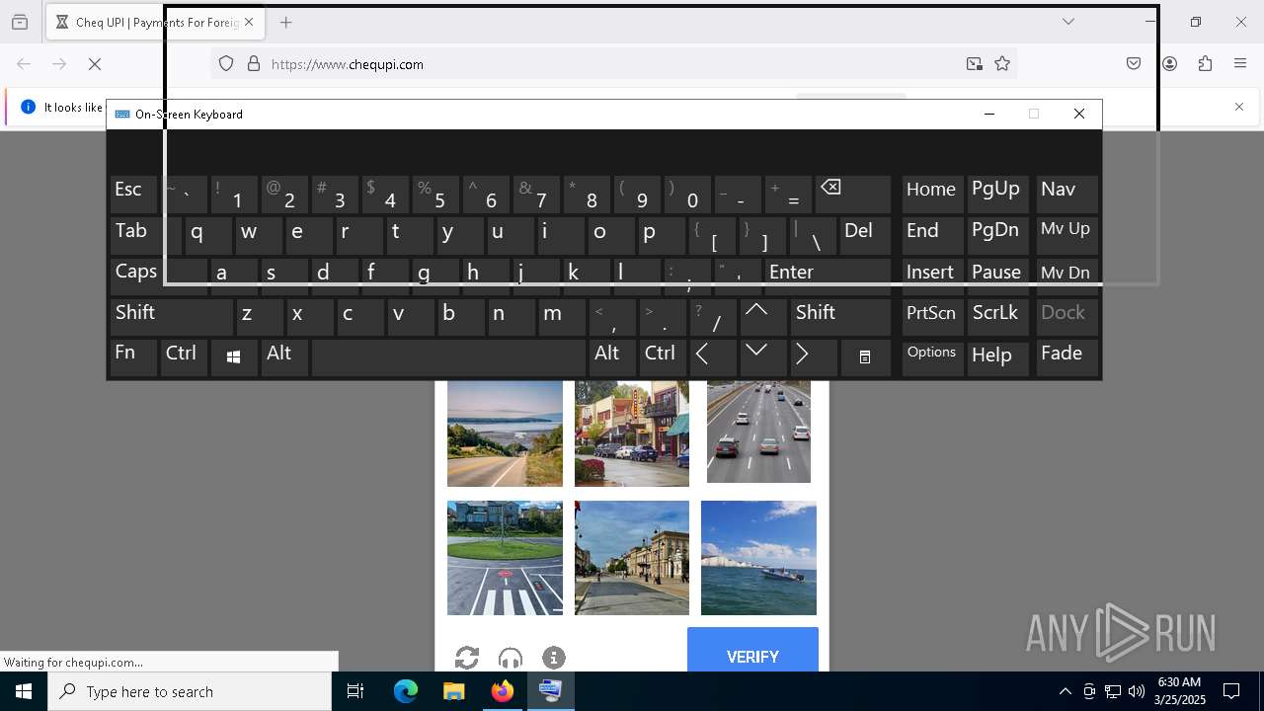Click the Mv Up key
The image size is (1264, 711).
pyautogui.click(x=1066, y=235)
